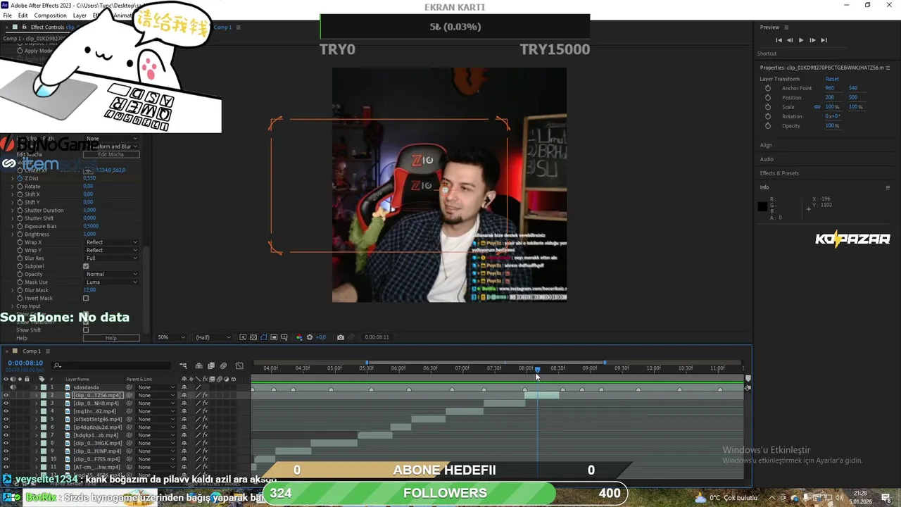The height and width of the screenshot is (507, 901).
Task: Click the timeline layer search field
Action: click(x=113, y=365)
